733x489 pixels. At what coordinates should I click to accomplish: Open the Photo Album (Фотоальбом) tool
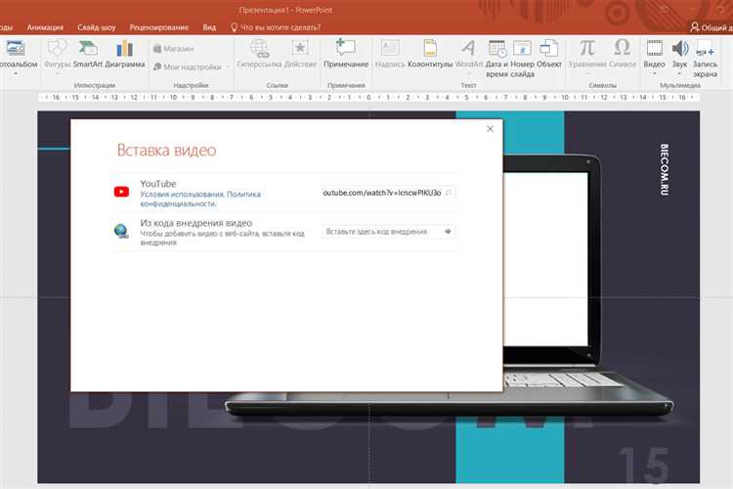(16, 53)
